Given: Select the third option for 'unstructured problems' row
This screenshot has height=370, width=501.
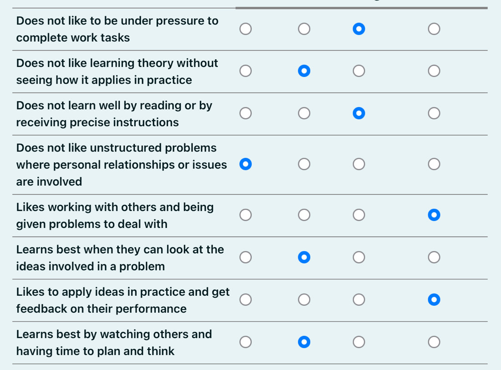Looking at the screenshot, I should click(x=358, y=164).
